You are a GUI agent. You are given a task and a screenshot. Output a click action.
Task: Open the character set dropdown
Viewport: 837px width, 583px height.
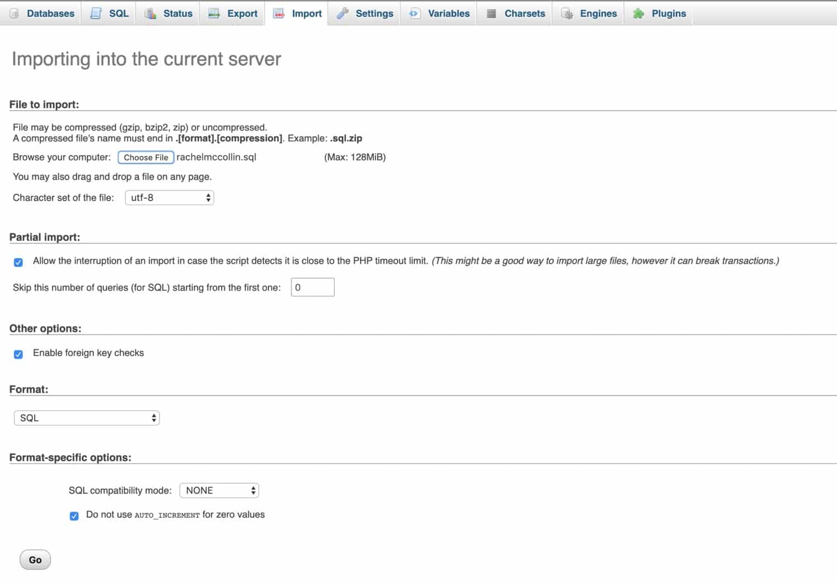pos(169,197)
